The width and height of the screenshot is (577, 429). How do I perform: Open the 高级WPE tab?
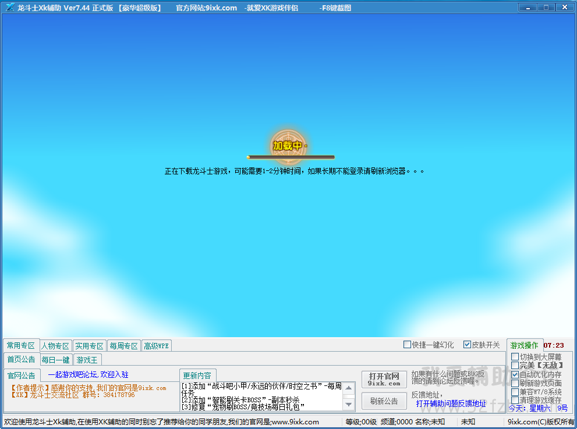click(x=156, y=346)
